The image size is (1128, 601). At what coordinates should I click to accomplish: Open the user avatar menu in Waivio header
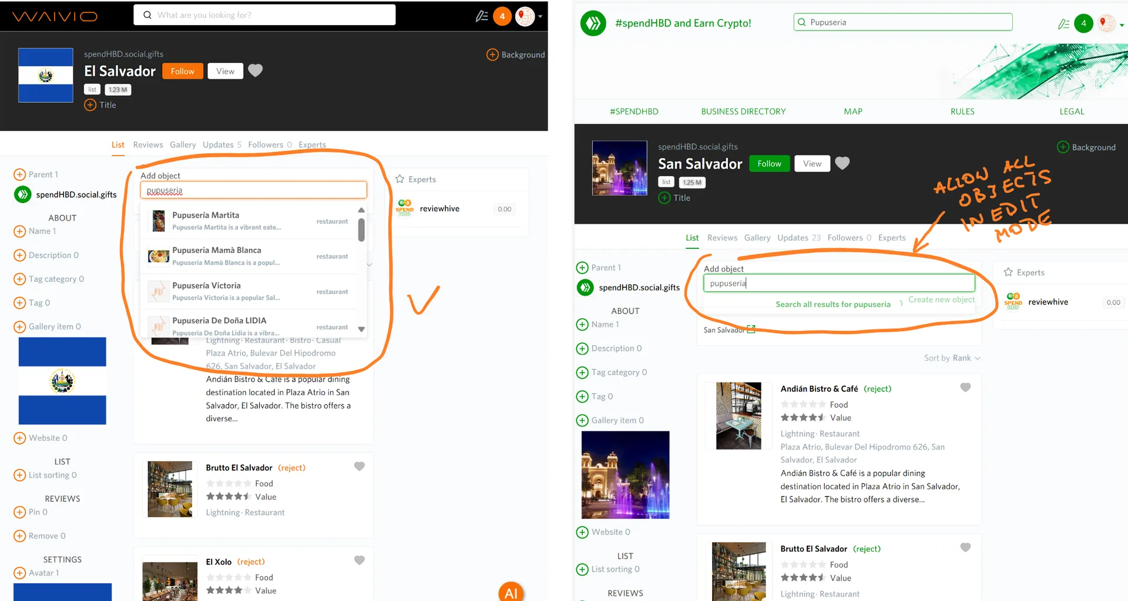[x=525, y=16]
